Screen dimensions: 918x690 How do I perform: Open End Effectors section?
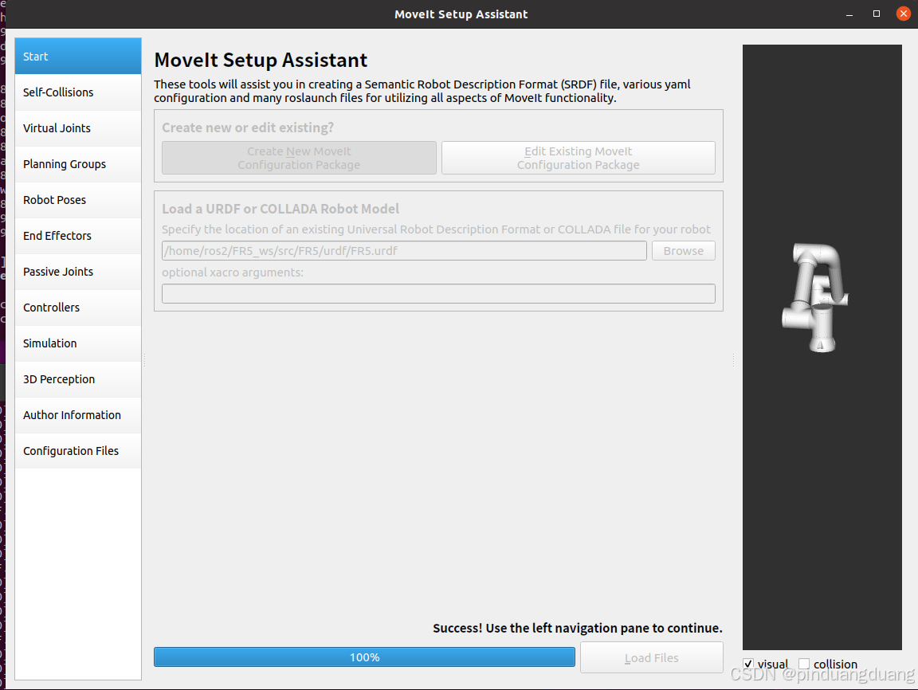coord(78,236)
